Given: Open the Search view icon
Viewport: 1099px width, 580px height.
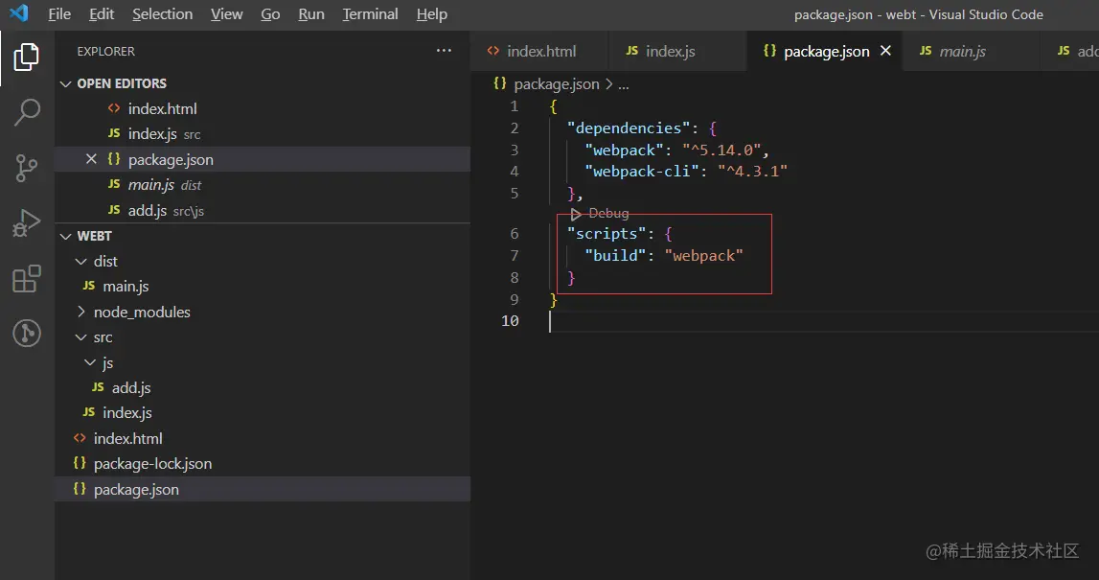Looking at the screenshot, I should click(26, 113).
